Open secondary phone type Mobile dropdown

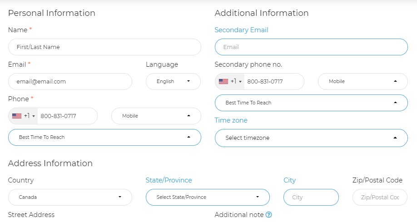[x=362, y=82]
